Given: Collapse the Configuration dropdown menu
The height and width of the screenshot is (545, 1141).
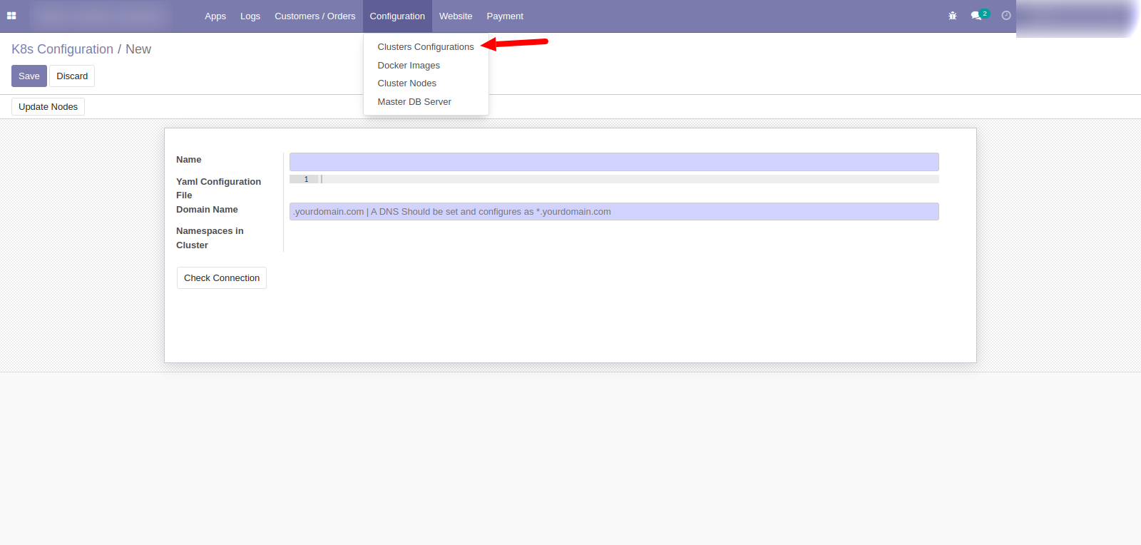Looking at the screenshot, I should pyautogui.click(x=397, y=16).
